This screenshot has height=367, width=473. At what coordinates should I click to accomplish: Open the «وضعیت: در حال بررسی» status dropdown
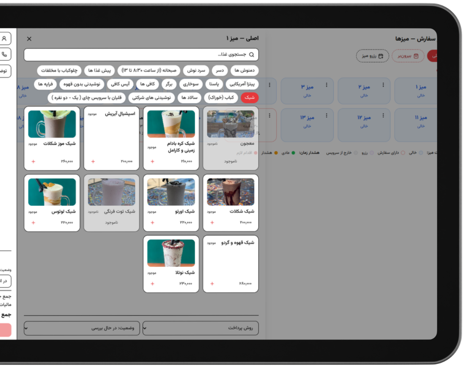[82, 328]
